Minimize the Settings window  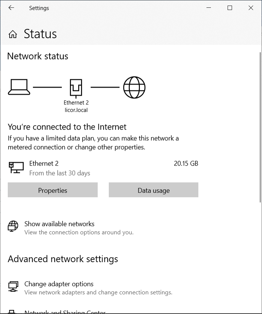pos(209,8)
